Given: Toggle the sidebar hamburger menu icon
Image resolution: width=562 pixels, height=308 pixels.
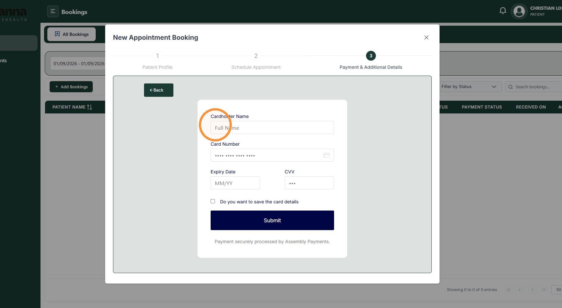Looking at the screenshot, I should (x=53, y=11).
